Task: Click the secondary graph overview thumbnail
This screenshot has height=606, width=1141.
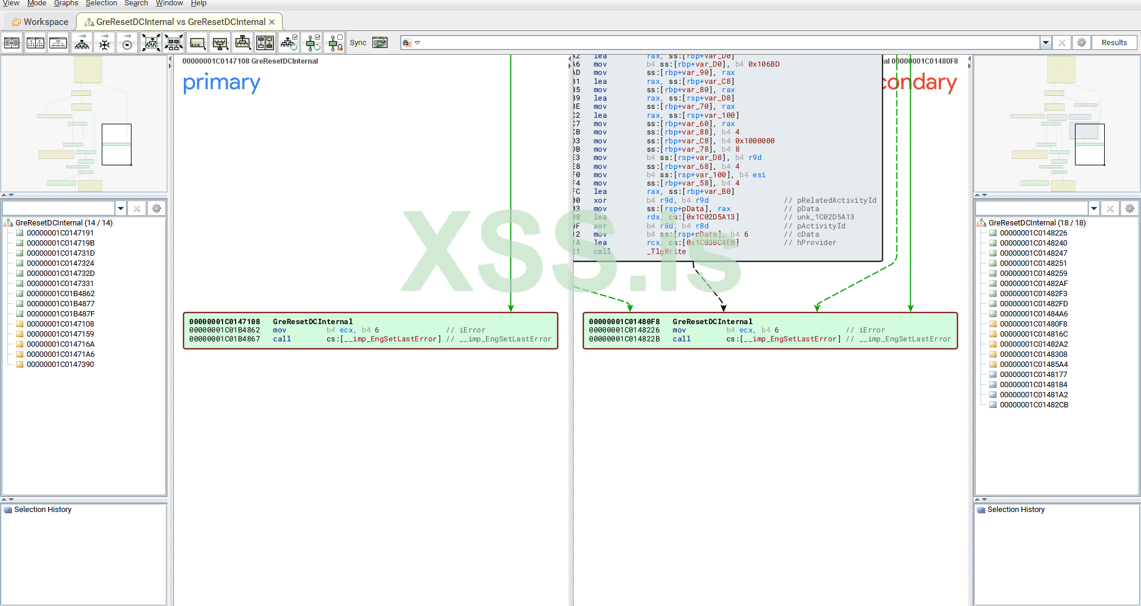Action: click(1057, 124)
